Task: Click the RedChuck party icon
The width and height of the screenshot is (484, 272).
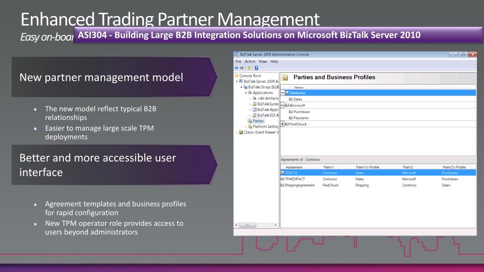Action: 287,124
